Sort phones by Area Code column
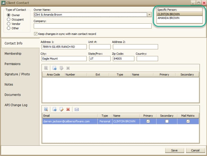The width and height of the screenshot is (207, 156). coord(53,75)
